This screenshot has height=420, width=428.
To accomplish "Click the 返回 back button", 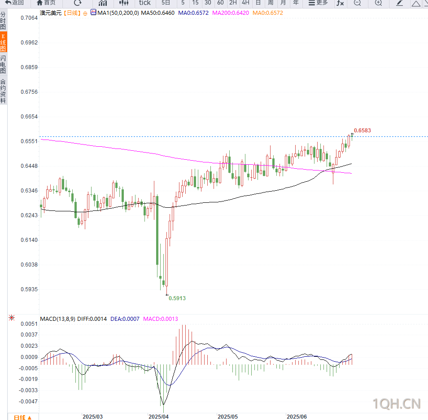I will [x=14, y=3].
